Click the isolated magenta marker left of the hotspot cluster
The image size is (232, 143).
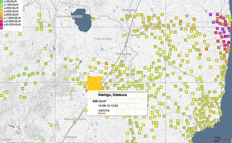click(211, 15)
